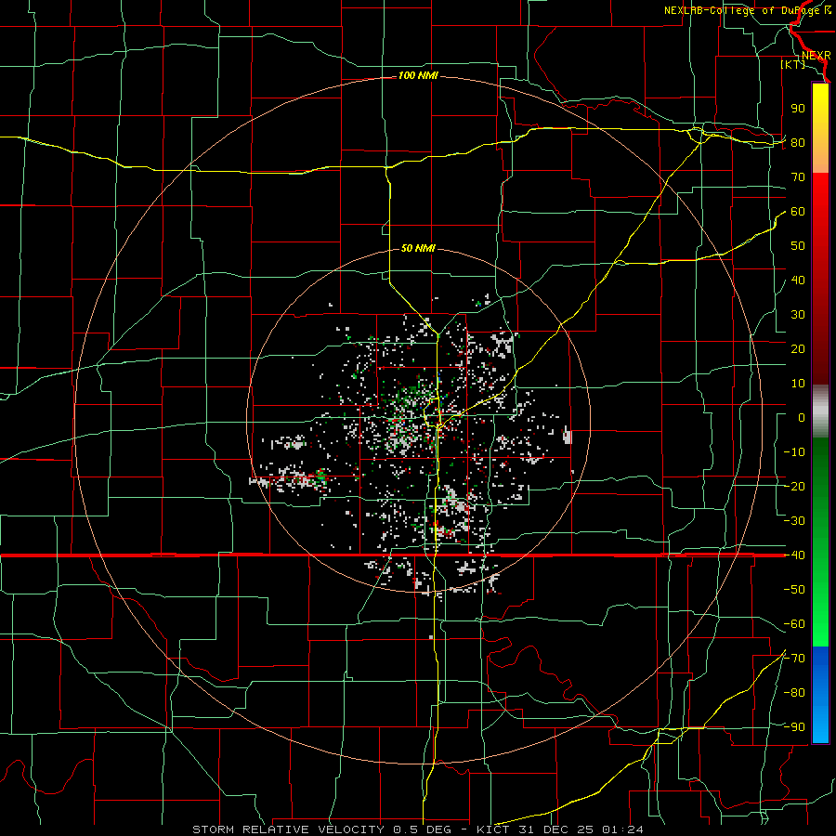Click the positive 30 scale value
Viewport: 836px width, 836px height.
pyautogui.click(x=798, y=315)
